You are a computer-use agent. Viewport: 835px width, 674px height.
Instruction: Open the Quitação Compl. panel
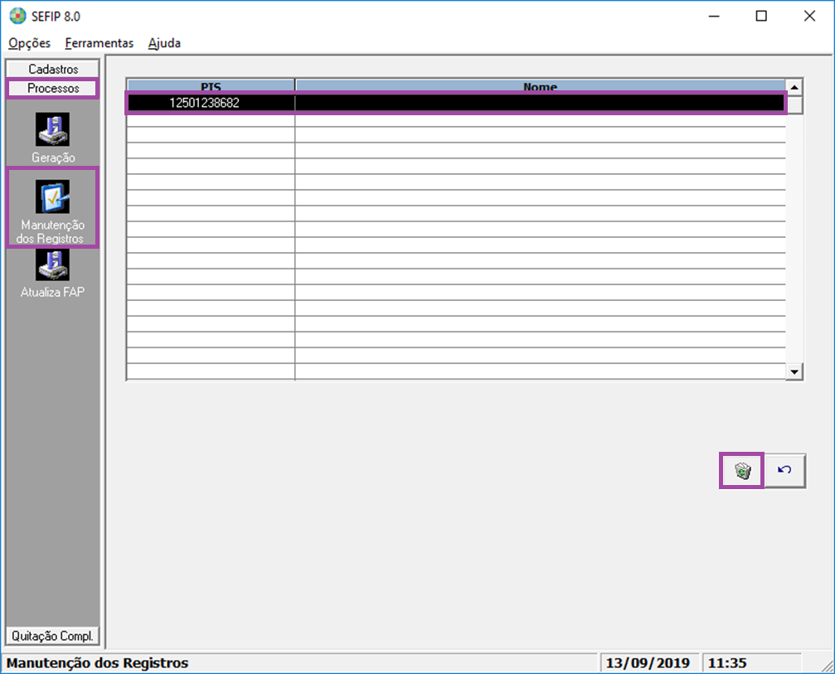(53, 636)
